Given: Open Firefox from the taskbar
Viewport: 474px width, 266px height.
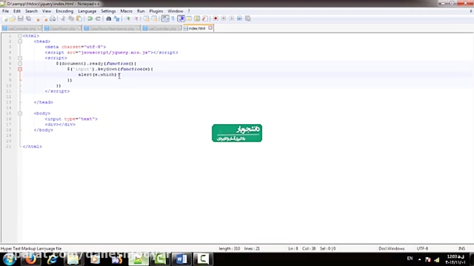Looking at the screenshot, I should pos(31,259).
